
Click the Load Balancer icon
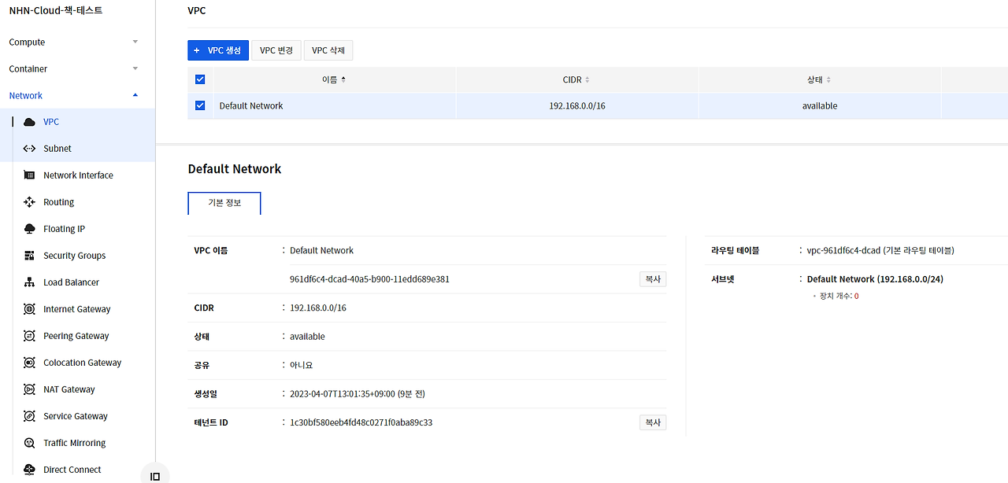point(29,282)
